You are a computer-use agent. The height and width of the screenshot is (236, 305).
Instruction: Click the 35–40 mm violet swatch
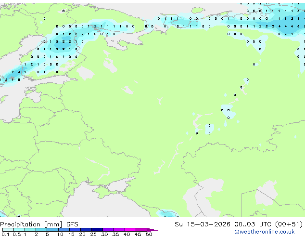(119, 230)
